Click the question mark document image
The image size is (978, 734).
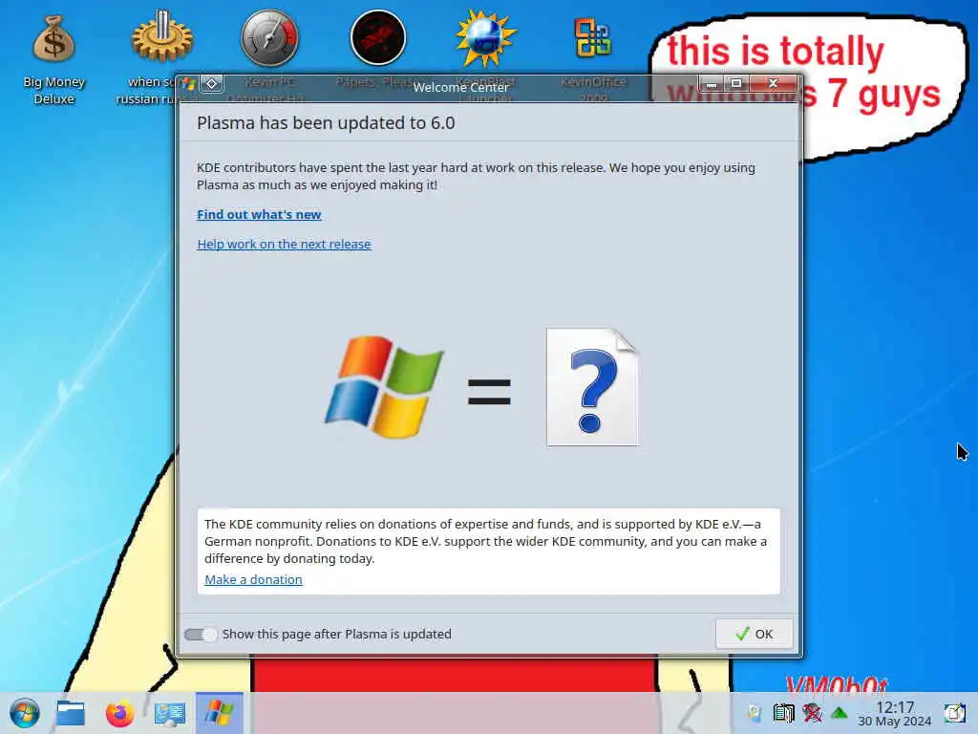coord(592,387)
